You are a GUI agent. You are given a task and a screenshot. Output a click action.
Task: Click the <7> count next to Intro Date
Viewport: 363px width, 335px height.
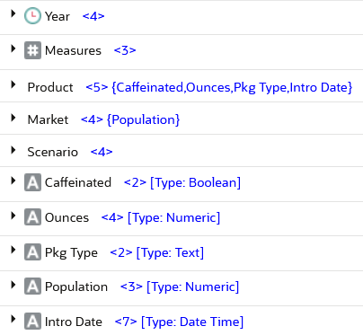click(x=126, y=322)
